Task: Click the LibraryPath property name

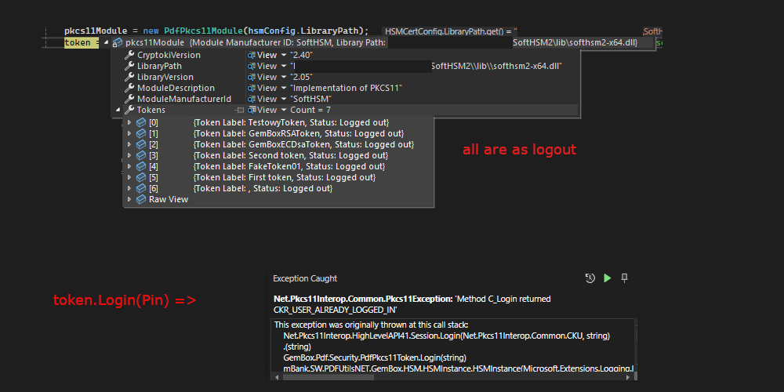Action: pyautogui.click(x=159, y=66)
